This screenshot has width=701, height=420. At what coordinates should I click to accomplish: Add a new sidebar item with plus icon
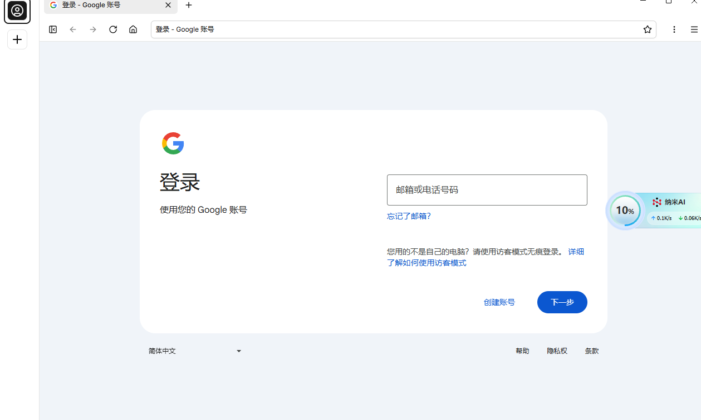point(17,39)
